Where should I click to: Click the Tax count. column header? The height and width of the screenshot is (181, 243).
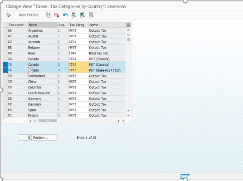18,25
